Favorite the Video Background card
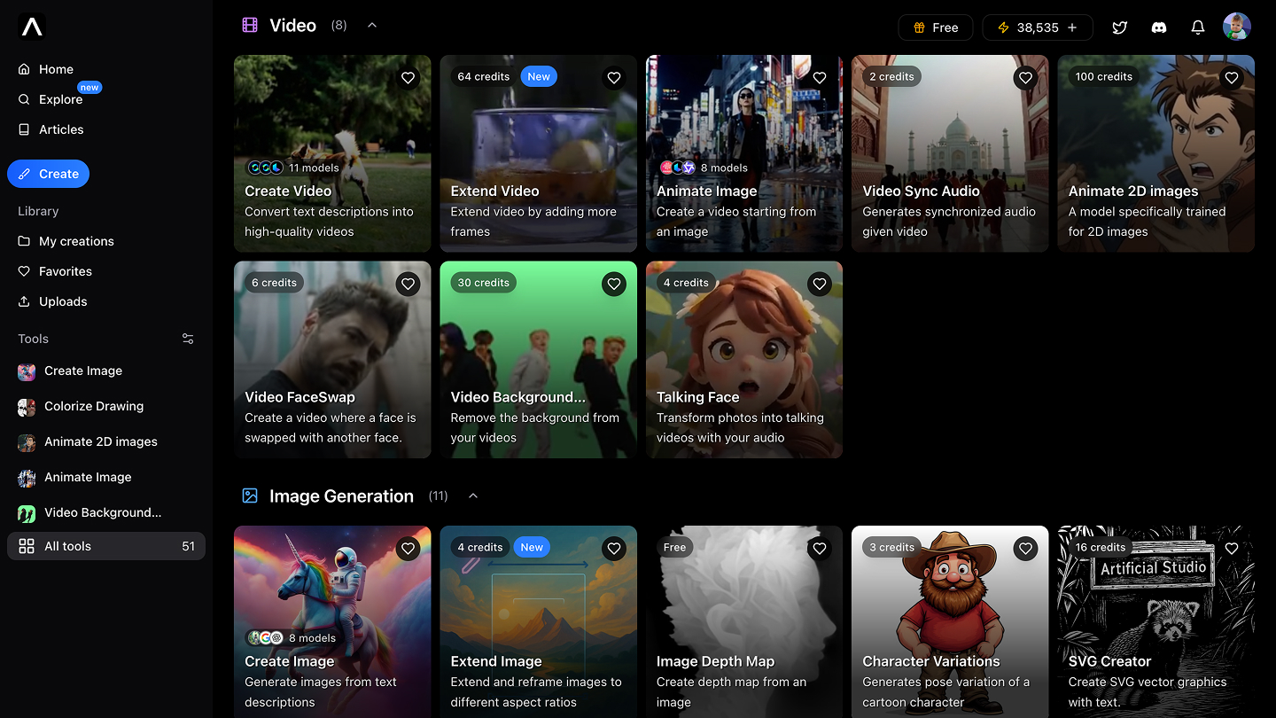Viewport: 1276px width, 718px height. pyautogui.click(x=614, y=284)
